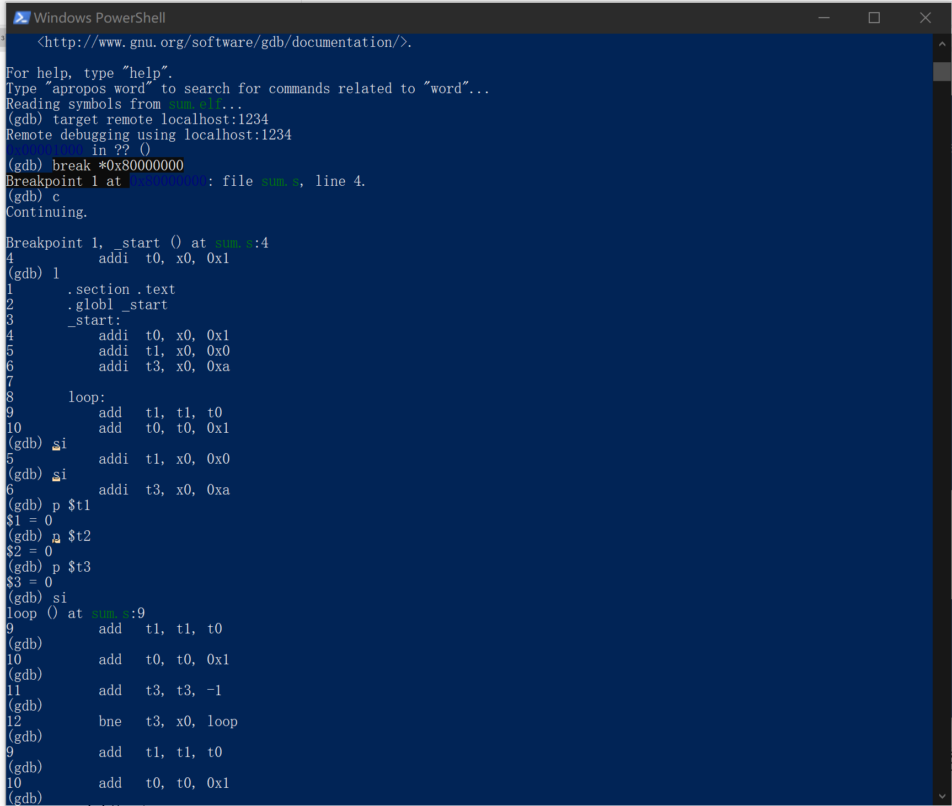Minimize the Windows PowerShell window
Image resolution: width=952 pixels, height=806 pixels.
(x=823, y=18)
